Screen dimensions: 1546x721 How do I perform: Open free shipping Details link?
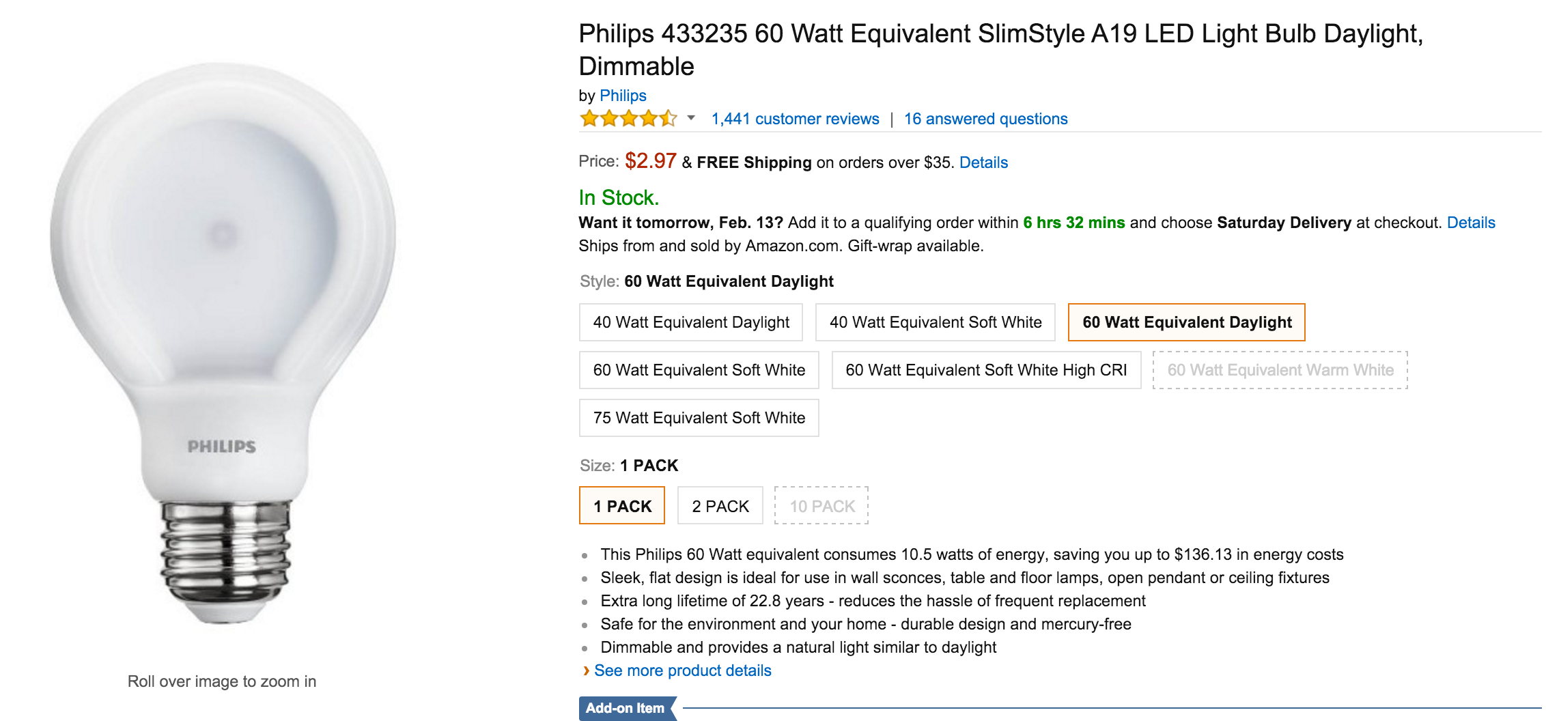coord(983,162)
